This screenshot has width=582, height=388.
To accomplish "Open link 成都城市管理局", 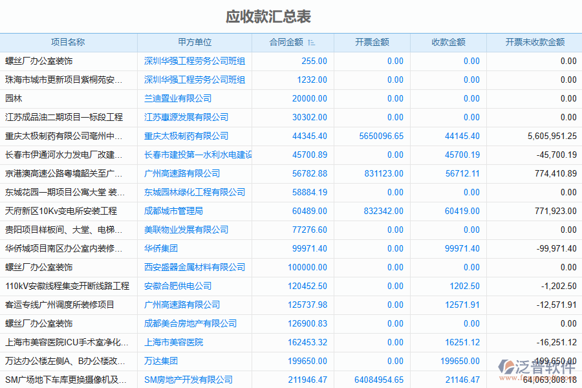I will coord(174,211).
